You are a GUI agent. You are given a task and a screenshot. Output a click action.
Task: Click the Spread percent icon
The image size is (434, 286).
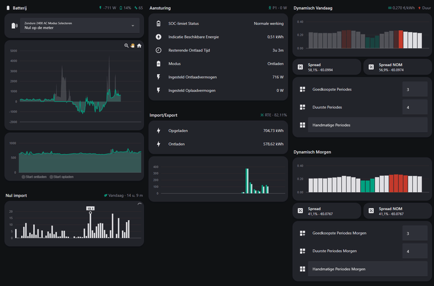tap(301, 67)
